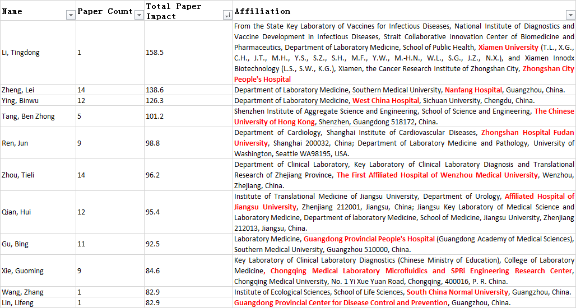Select the Guangdong Provincial Center for Disease Control cell
576x308 pixels.
tap(404, 303)
